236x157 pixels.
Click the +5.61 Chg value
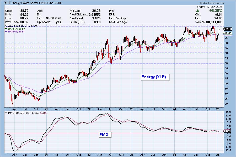(218, 15)
